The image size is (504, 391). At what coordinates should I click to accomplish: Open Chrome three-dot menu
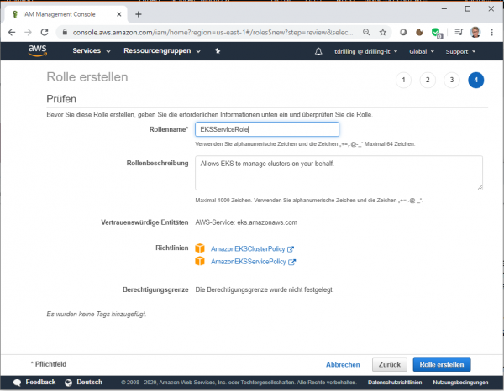(491, 32)
